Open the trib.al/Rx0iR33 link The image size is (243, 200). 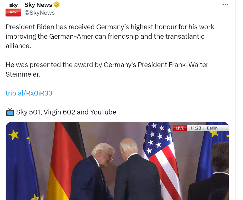point(29,93)
